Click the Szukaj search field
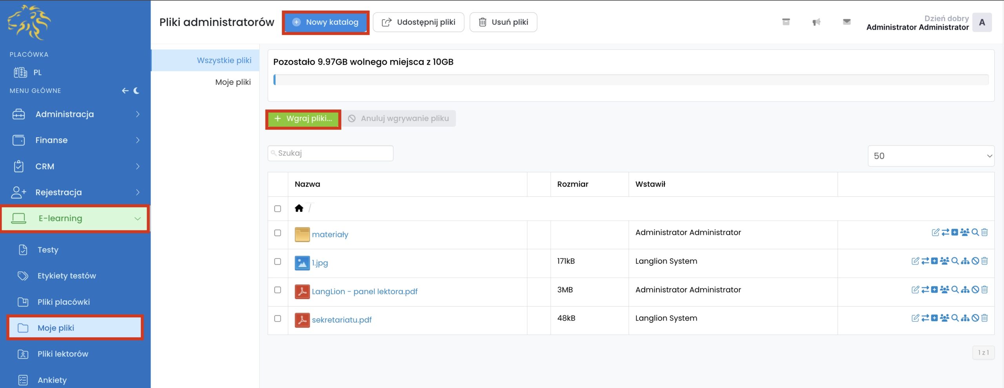Viewport: 1004px width, 388px height. (331, 153)
